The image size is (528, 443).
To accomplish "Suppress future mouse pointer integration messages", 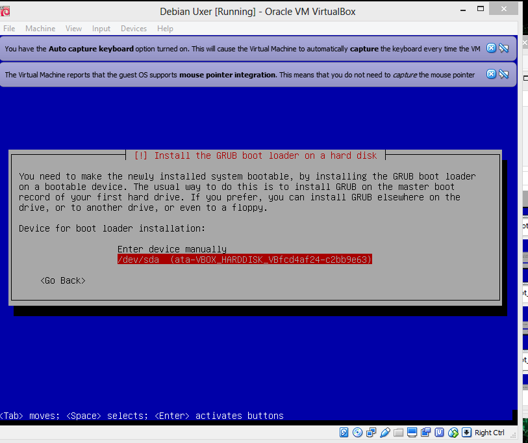I will (504, 74).
